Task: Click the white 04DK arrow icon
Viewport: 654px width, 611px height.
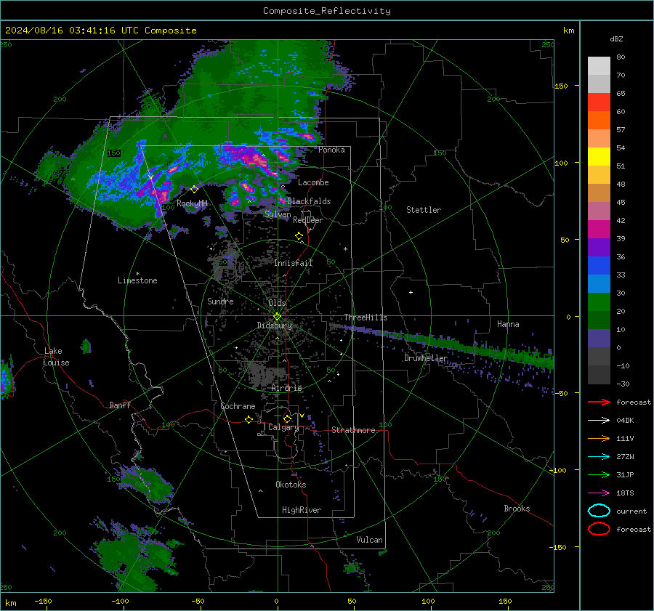Action: [599, 420]
